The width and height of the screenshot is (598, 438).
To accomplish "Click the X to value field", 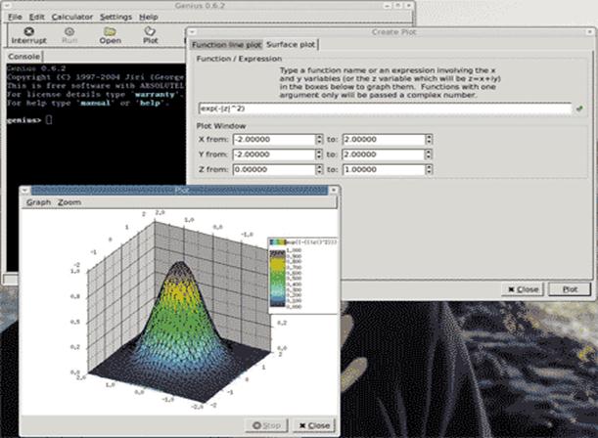I will pos(385,140).
